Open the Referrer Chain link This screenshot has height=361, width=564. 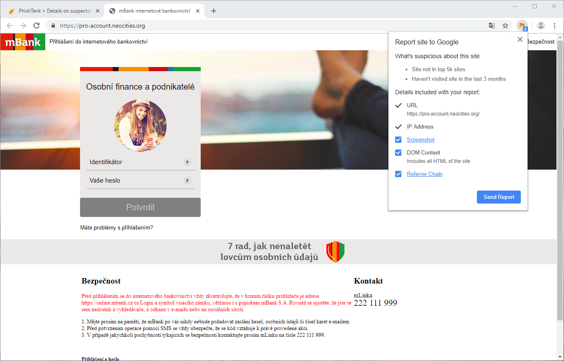coord(424,174)
